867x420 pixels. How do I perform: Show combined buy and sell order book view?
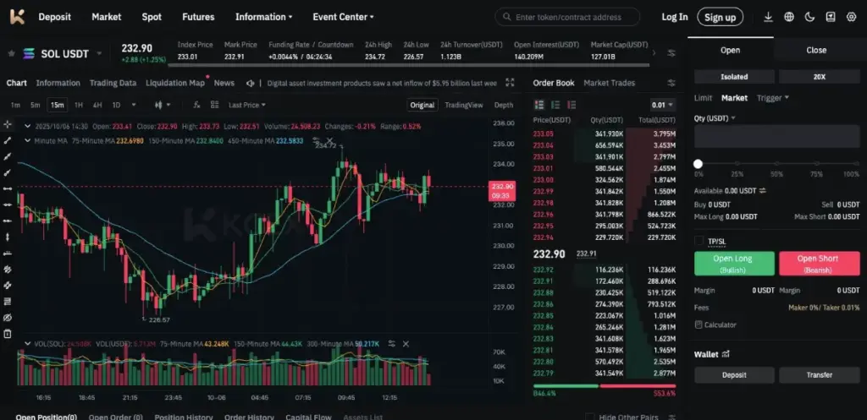coord(539,105)
